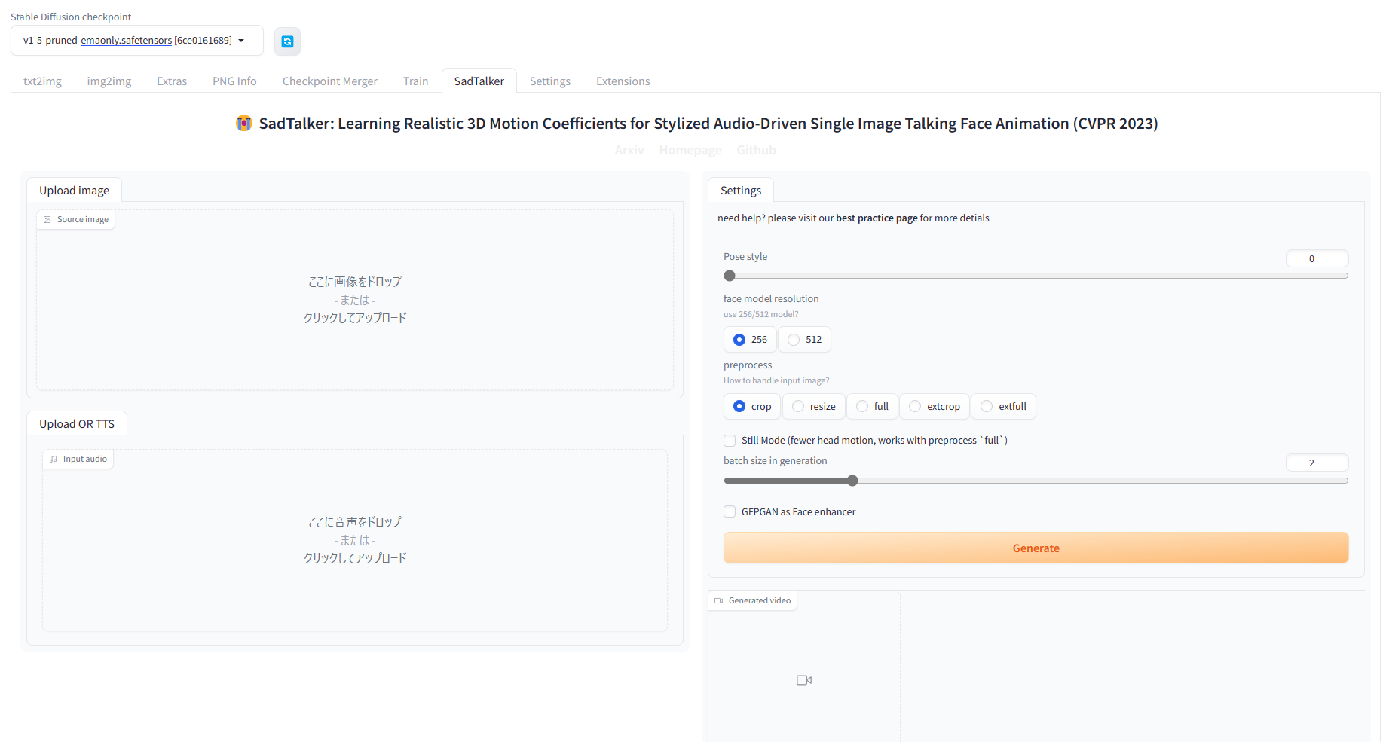
Task: Click the batch size number field
Action: pyautogui.click(x=1317, y=463)
